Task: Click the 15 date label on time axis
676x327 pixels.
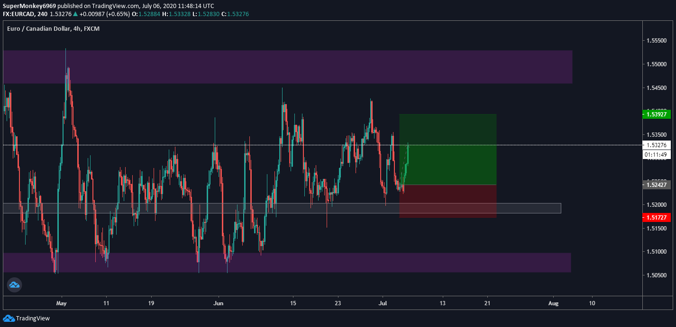Action: pos(293,303)
